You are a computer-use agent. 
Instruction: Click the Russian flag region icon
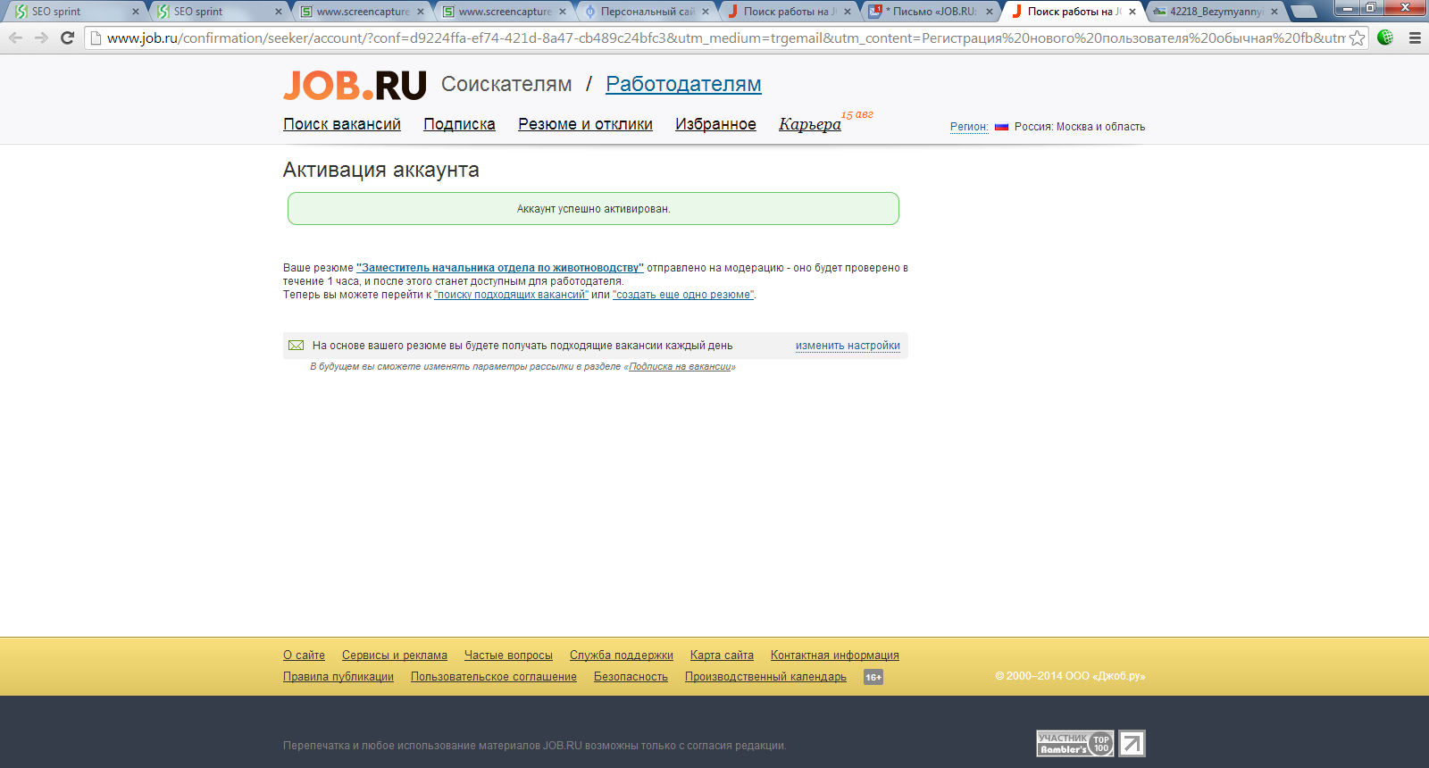pyautogui.click(x=1001, y=127)
